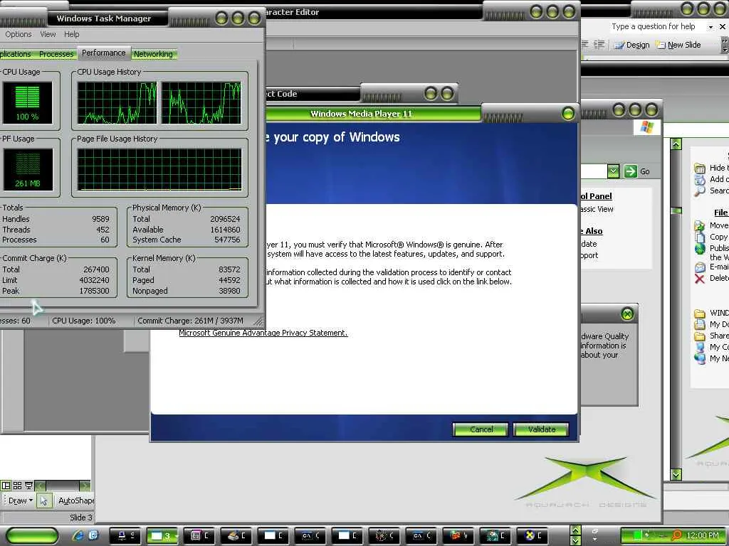Open Draw menu dropdown in PowerPoint
The width and height of the screenshot is (729, 546).
click(21, 500)
